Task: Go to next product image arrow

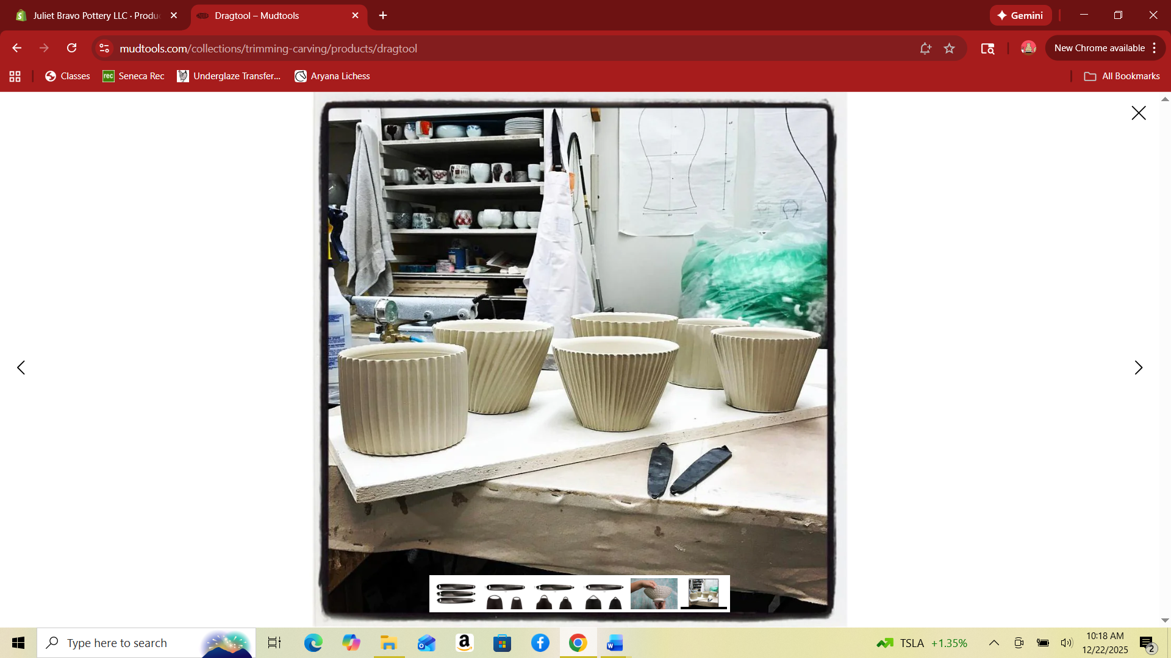Action: [x=1138, y=367]
